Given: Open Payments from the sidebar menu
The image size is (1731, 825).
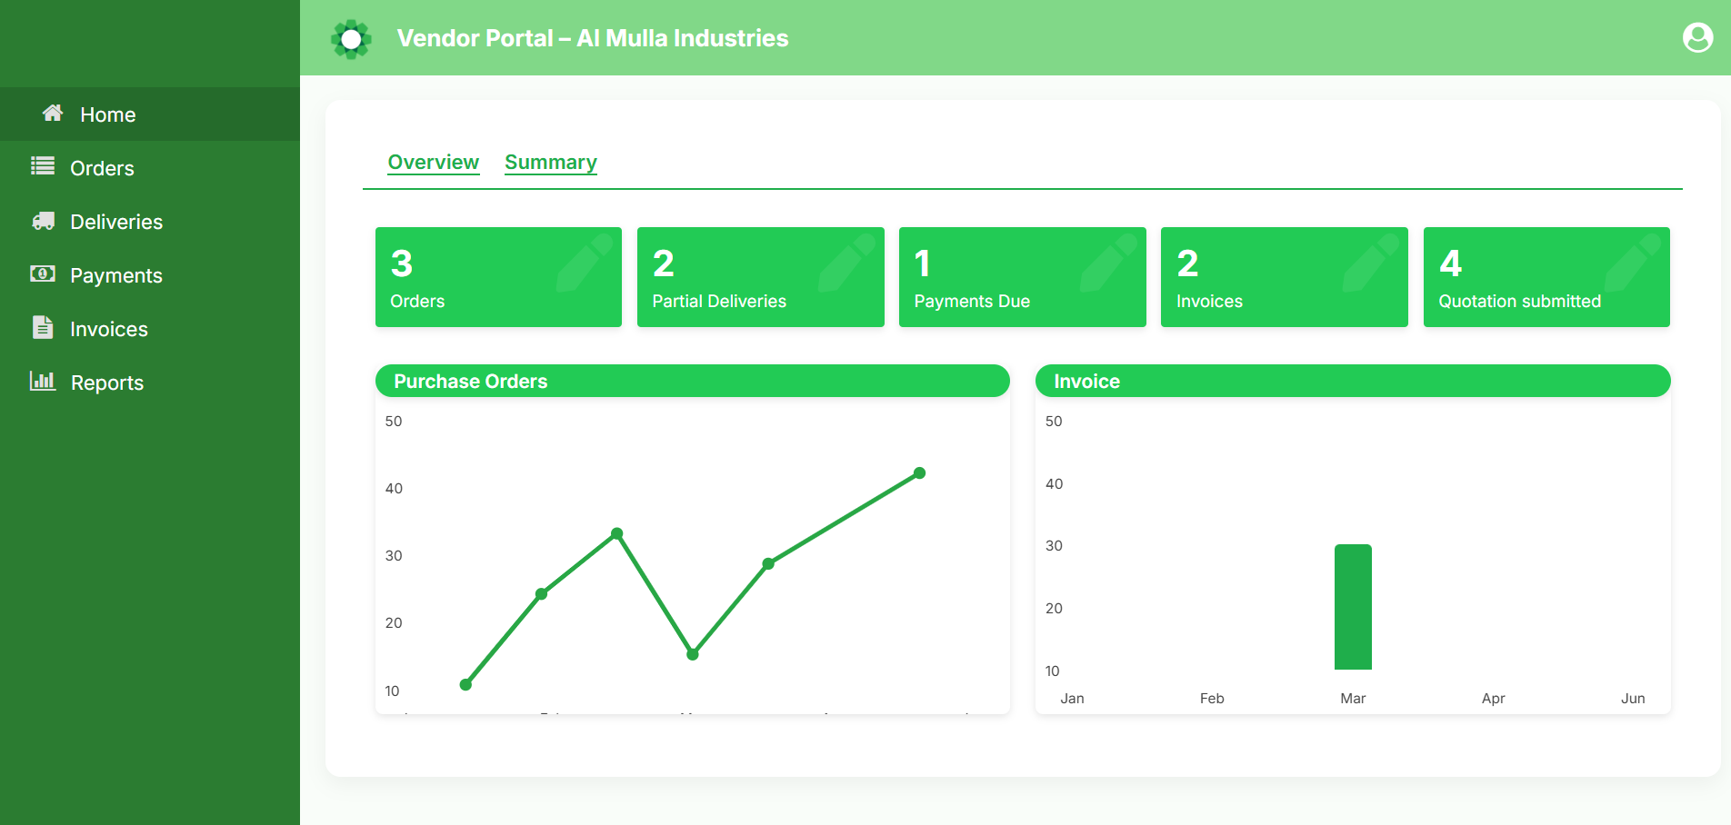Looking at the screenshot, I should (150, 275).
